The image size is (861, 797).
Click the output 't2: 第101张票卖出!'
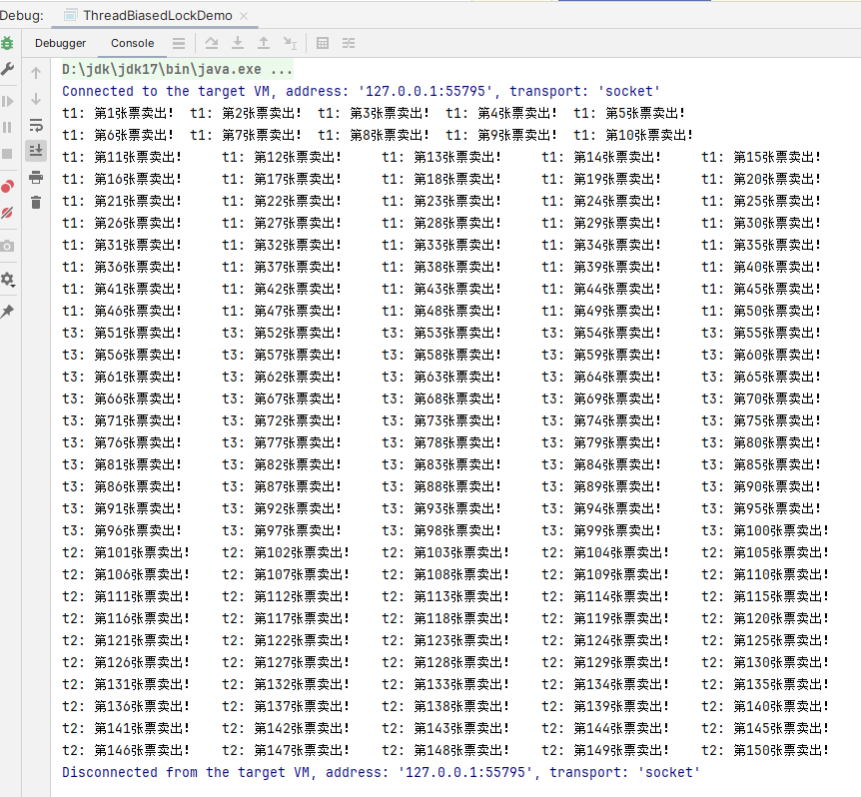pos(126,552)
